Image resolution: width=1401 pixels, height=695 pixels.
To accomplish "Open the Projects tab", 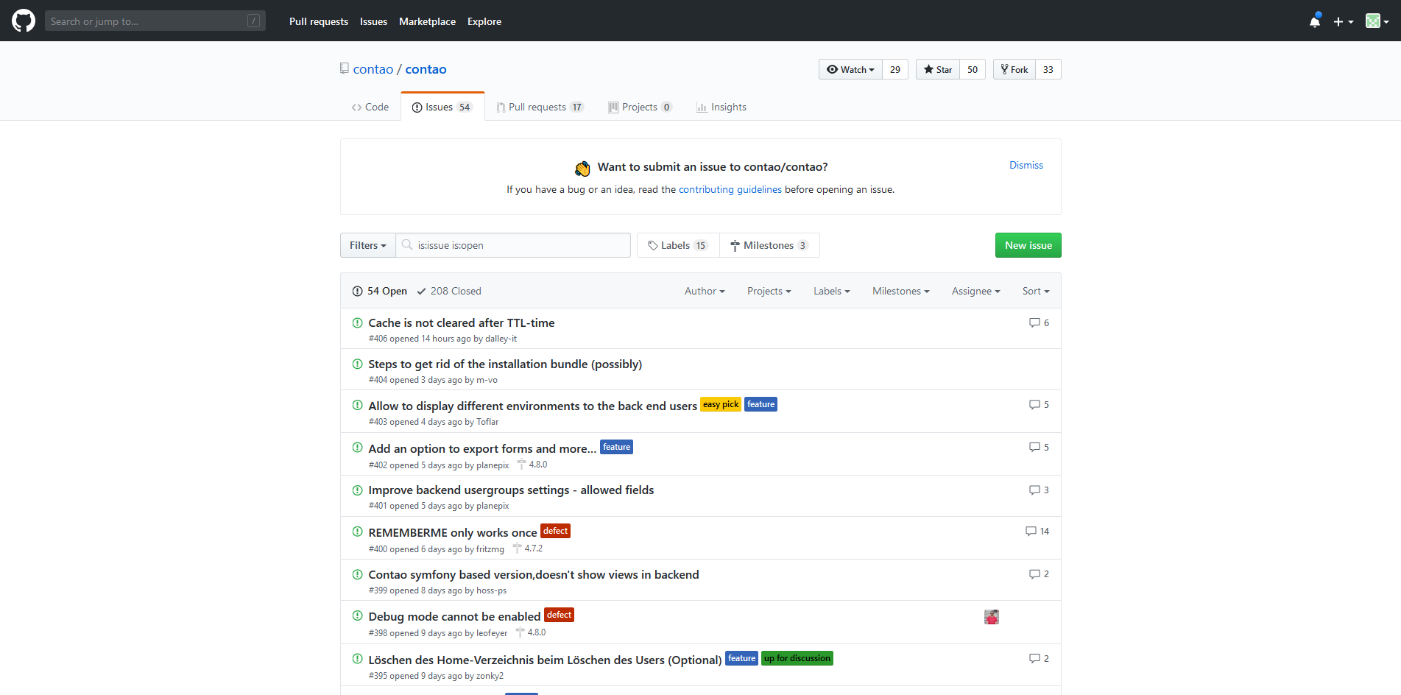I will pyautogui.click(x=640, y=107).
